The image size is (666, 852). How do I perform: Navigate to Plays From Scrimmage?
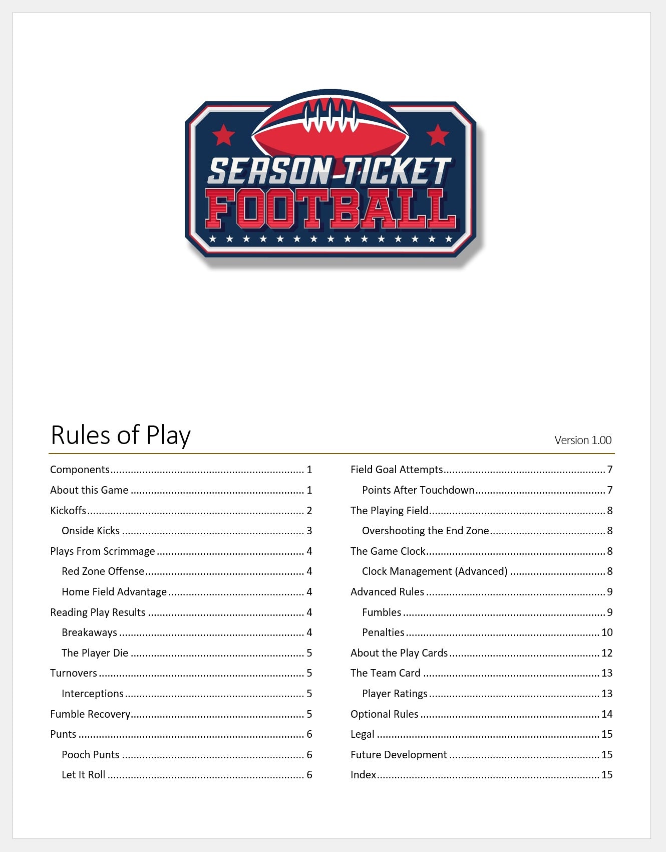point(103,551)
